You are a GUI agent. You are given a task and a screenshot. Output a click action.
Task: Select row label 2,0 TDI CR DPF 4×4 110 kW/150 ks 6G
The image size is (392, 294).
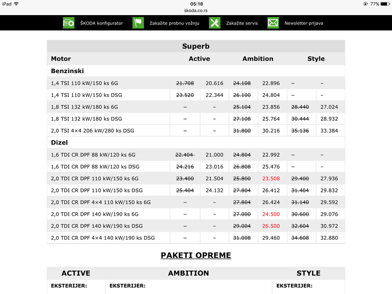click(101, 202)
